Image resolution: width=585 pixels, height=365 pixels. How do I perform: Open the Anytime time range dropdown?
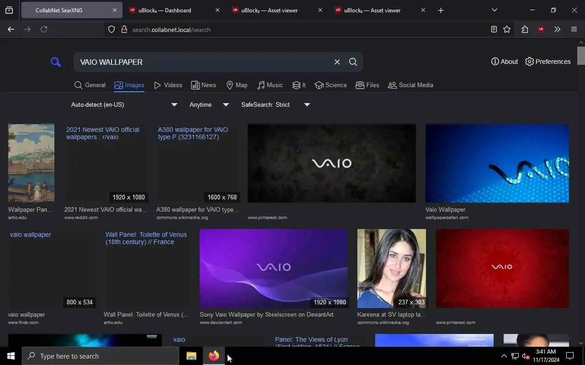coord(209,104)
